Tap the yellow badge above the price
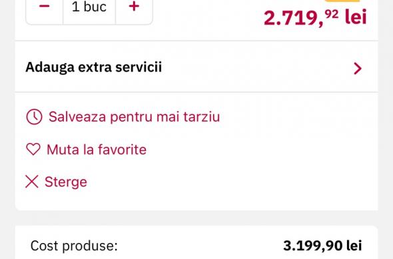 click(x=342, y=1)
